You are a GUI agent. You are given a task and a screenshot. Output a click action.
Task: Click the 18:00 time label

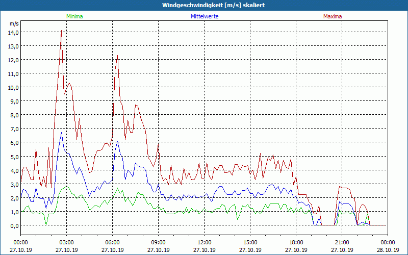[296, 243]
